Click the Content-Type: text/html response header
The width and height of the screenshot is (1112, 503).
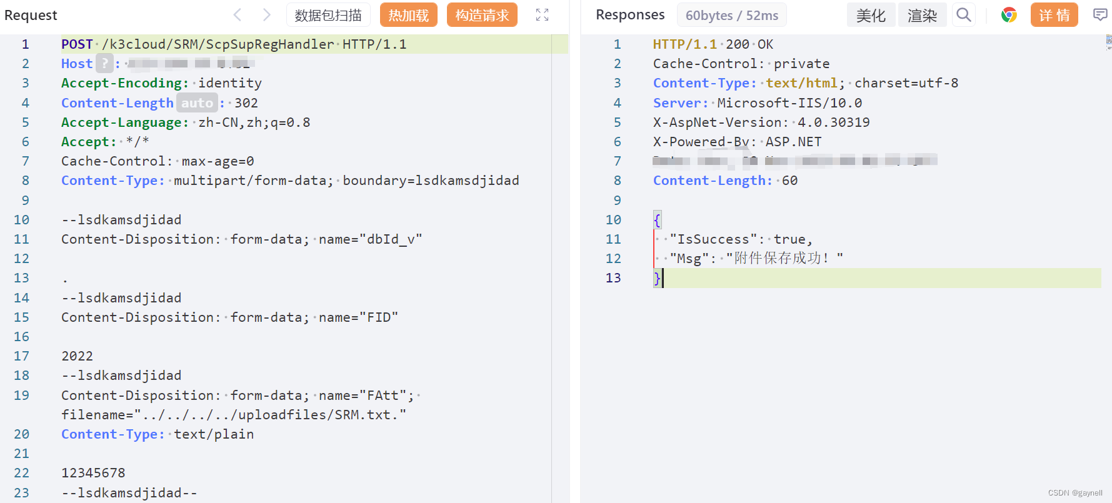tap(806, 83)
